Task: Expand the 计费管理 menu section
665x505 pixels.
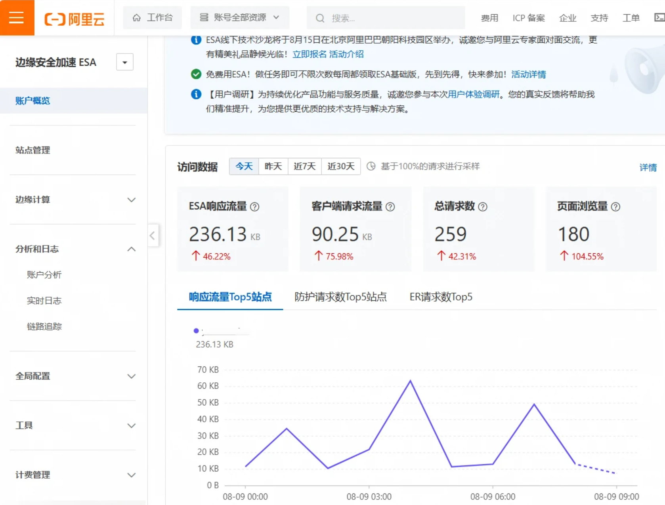Action: point(132,475)
